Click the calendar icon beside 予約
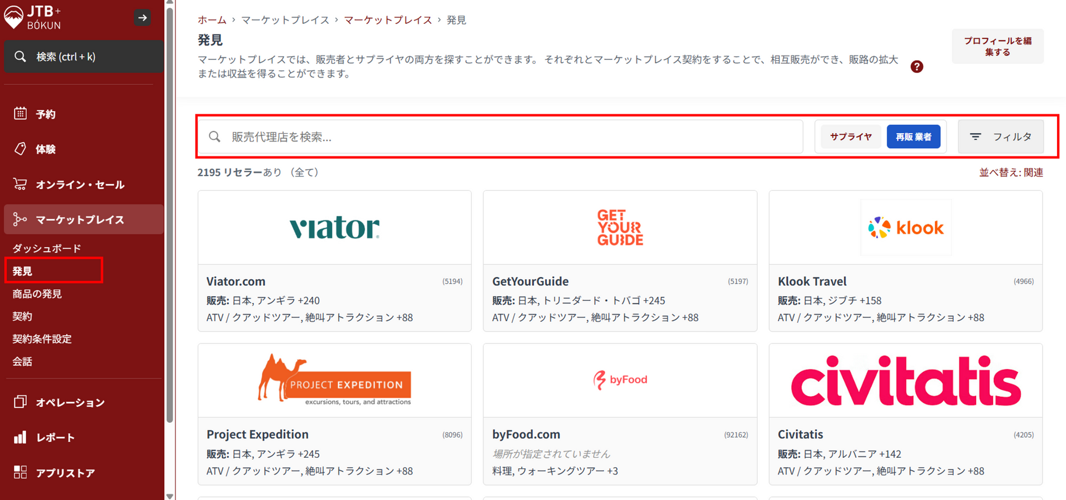The width and height of the screenshot is (1066, 500). [20, 113]
